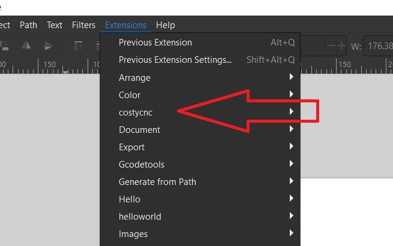Image resolution: width=393 pixels, height=246 pixels.
Task: Increase the value with the plus button
Action: (x=341, y=46)
